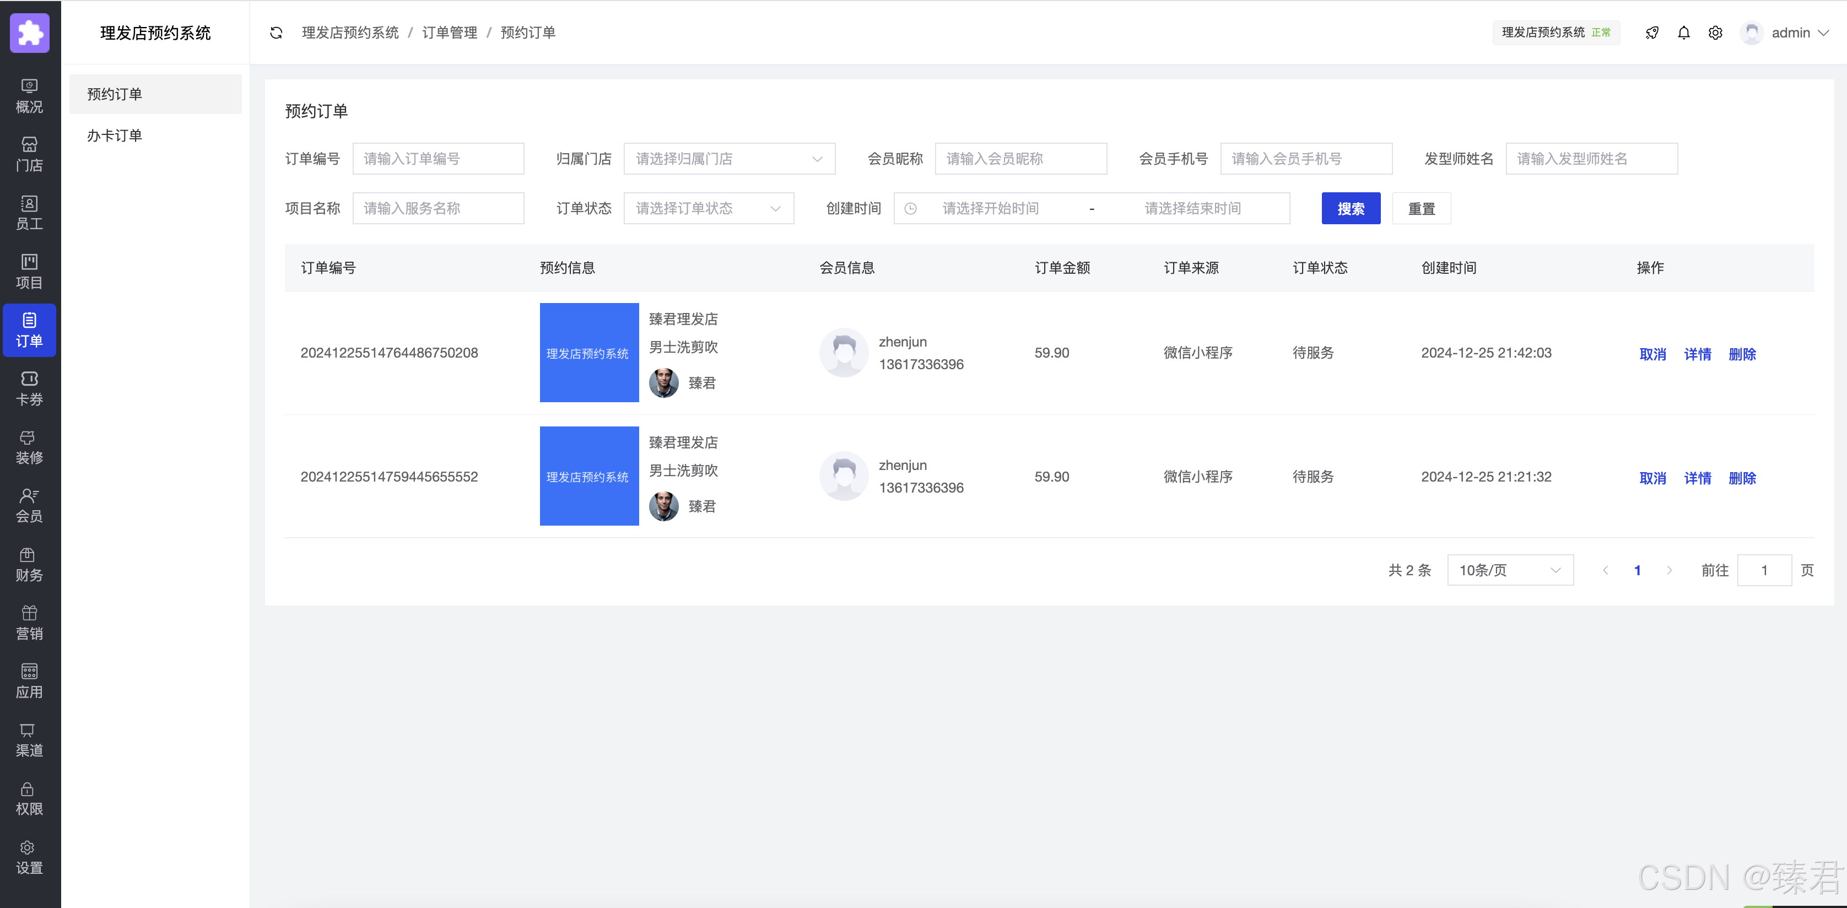This screenshot has height=908, width=1847.
Task: Click the 请选择开始时间 start time field
Action: [x=991, y=209]
